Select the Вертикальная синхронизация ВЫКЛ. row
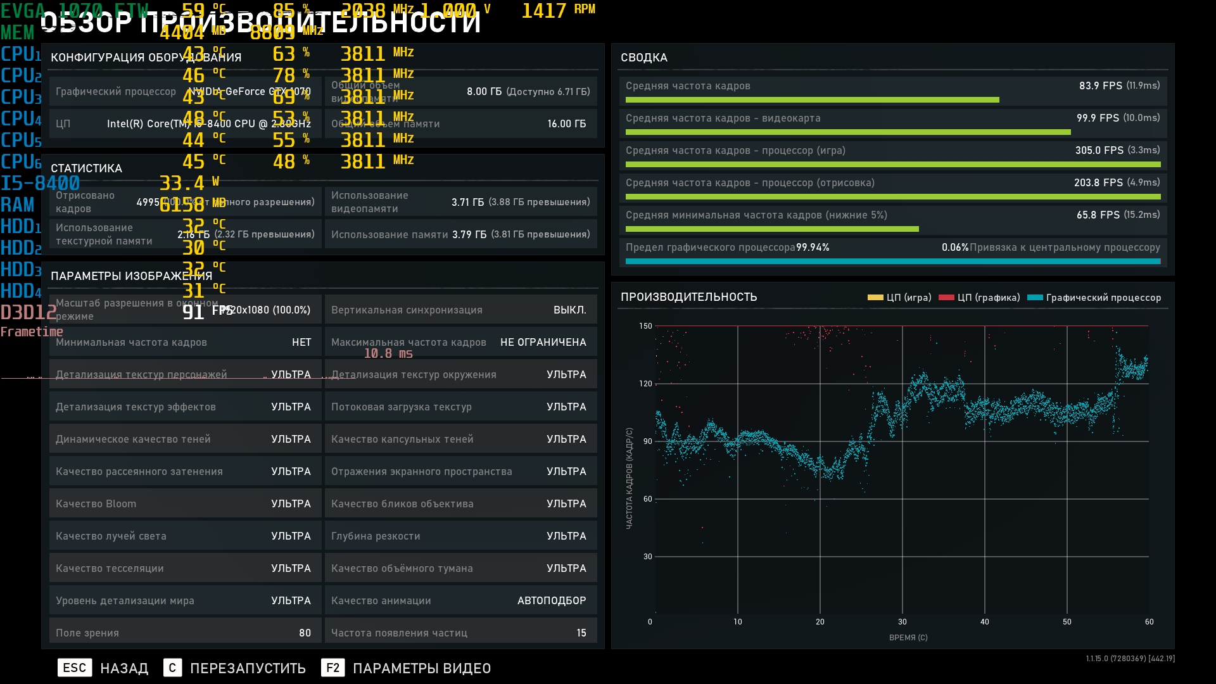This screenshot has width=1216, height=684. pos(460,310)
